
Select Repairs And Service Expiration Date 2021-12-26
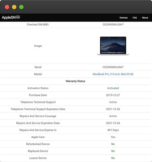(x=113, y=123)
